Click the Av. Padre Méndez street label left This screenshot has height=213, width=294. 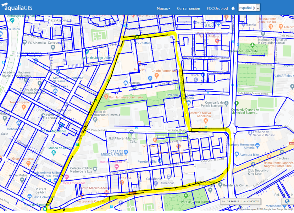pyautogui.click(x=97, y=130)
